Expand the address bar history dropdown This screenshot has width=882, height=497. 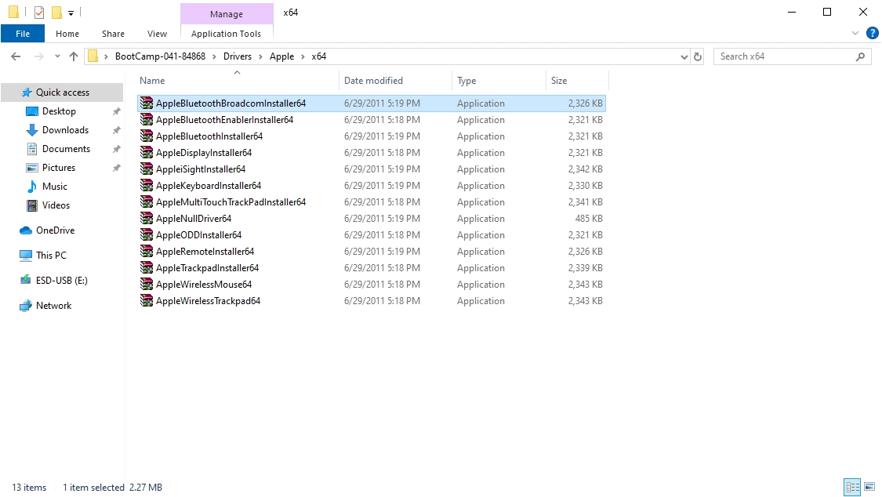[684, 56]
